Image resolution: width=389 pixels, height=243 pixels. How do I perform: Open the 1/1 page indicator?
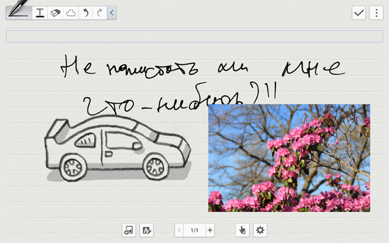click(194, 230)
